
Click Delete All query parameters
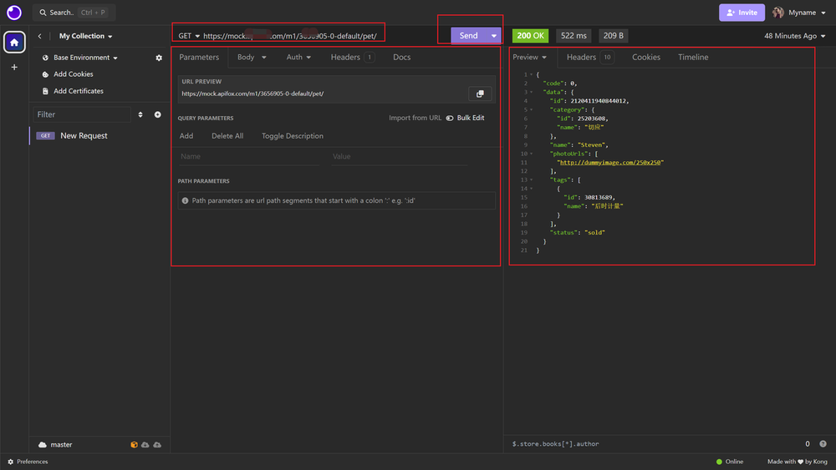click(x=227, y=136)
